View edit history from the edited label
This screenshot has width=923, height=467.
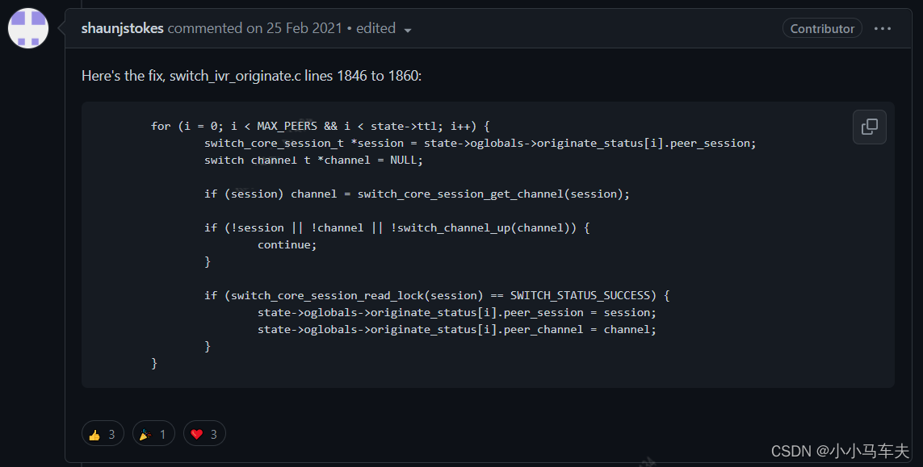point(375,28)
